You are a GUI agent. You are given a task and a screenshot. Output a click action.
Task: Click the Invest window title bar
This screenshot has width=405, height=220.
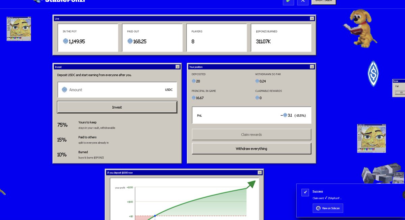click(x=117, y=67)
